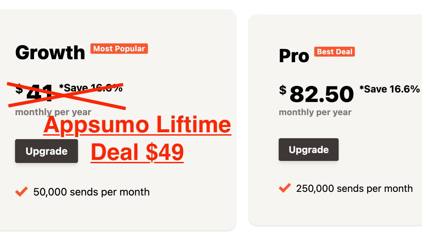This screenshot has height=237, width=422.
Task: Click "monthly per year" under Pro price
Action: (315, 112)
